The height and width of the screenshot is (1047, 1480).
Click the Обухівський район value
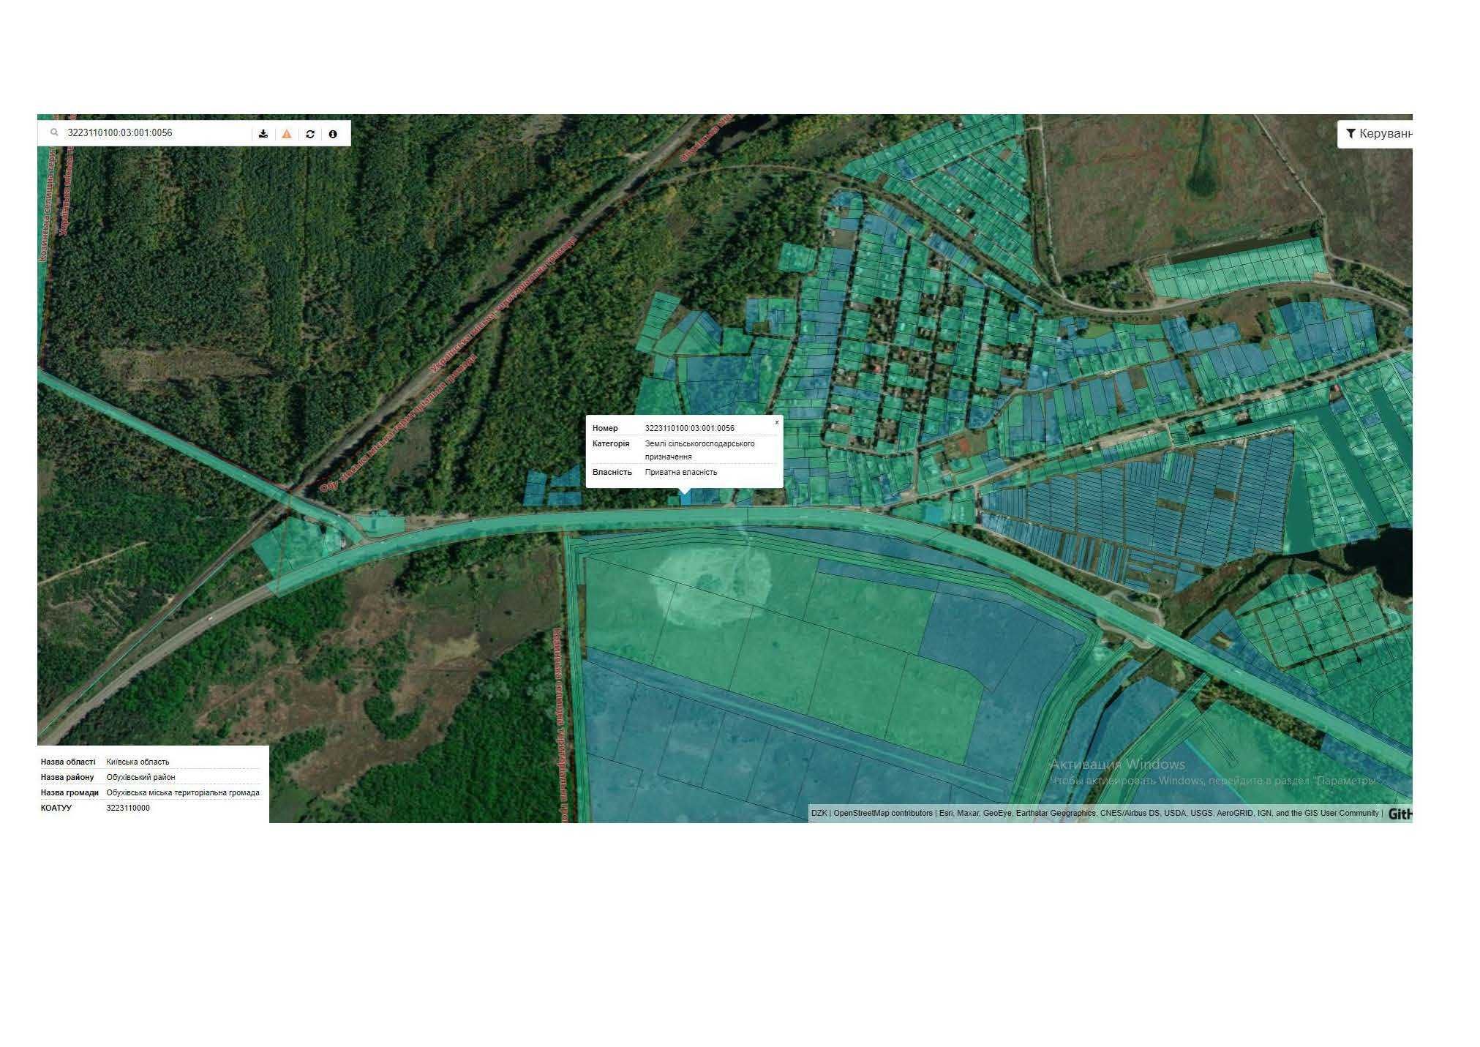tap(141, 777)
